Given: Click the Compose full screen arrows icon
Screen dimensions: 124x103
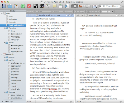Looking at the screenshot, I should tap(36, 6).
